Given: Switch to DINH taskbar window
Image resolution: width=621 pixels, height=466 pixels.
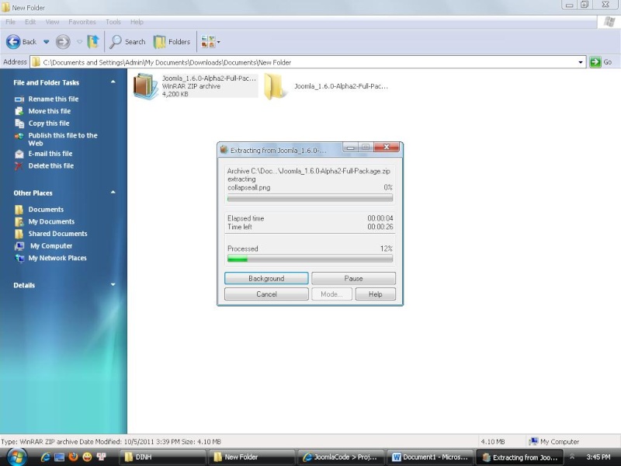Looking at the screenshot, I should (164, 457).
